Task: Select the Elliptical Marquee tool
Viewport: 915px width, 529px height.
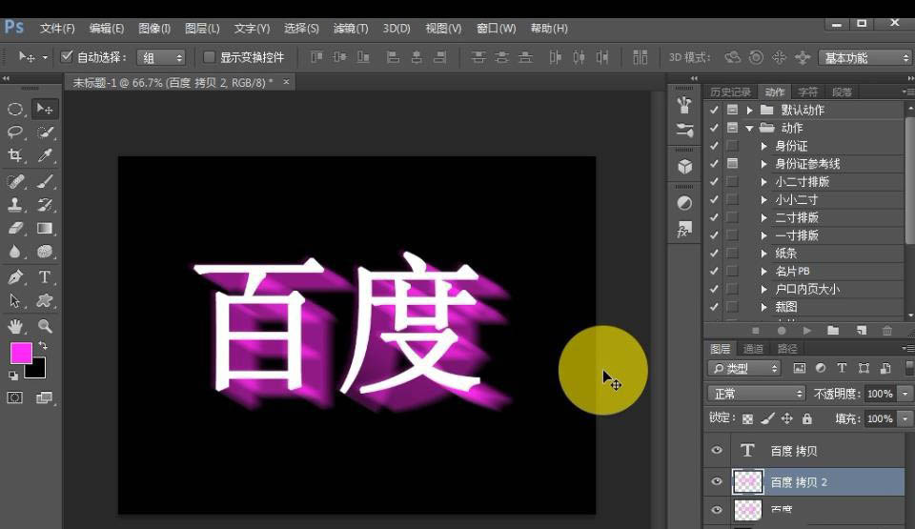Action: [15, 110]
